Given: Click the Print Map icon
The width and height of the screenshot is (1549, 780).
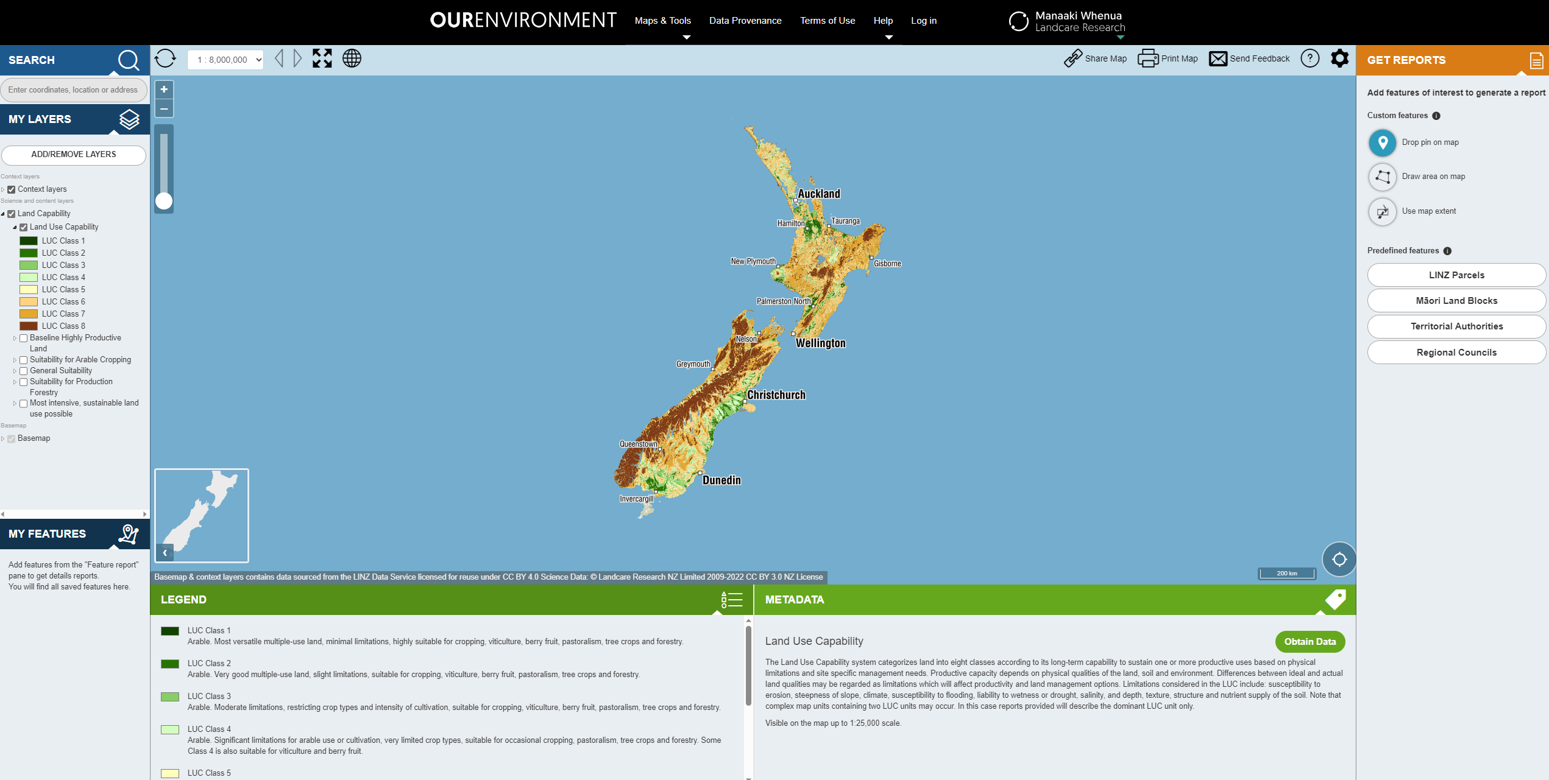Looking at the screenshot, I should click(x=1147, y=58).
